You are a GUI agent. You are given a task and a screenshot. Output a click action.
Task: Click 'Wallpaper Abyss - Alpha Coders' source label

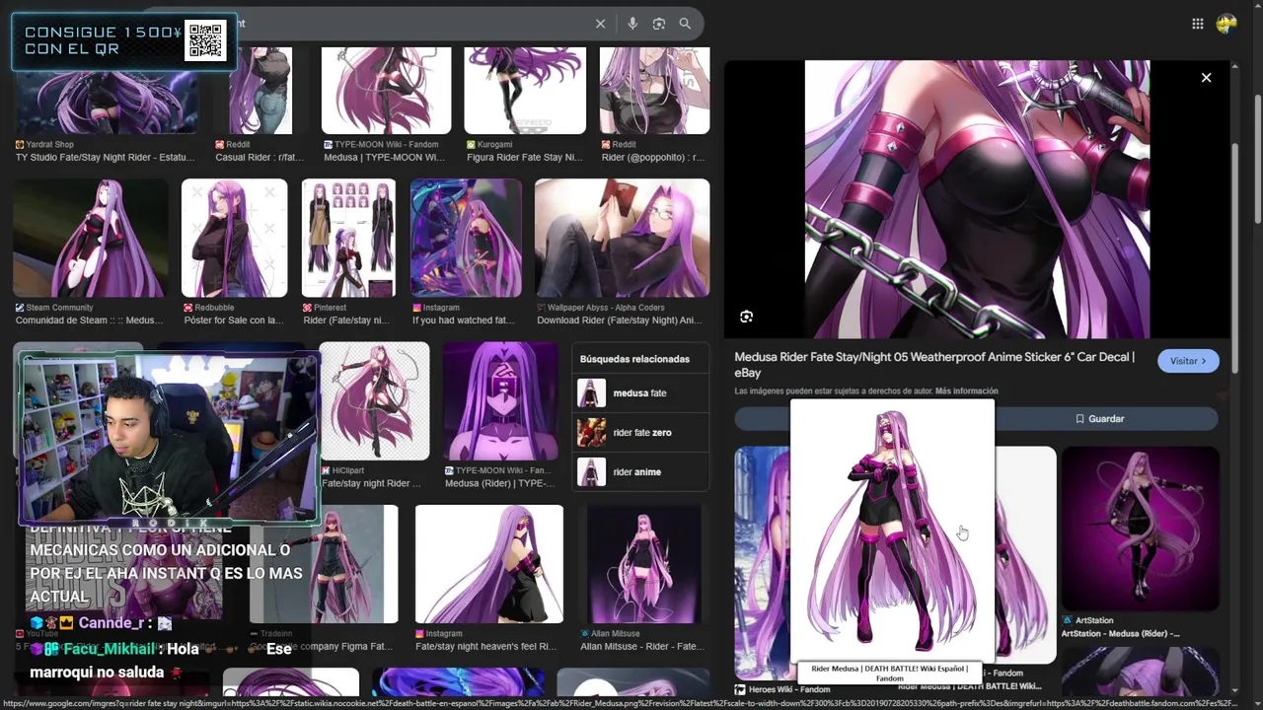click(x=607, y=308)
